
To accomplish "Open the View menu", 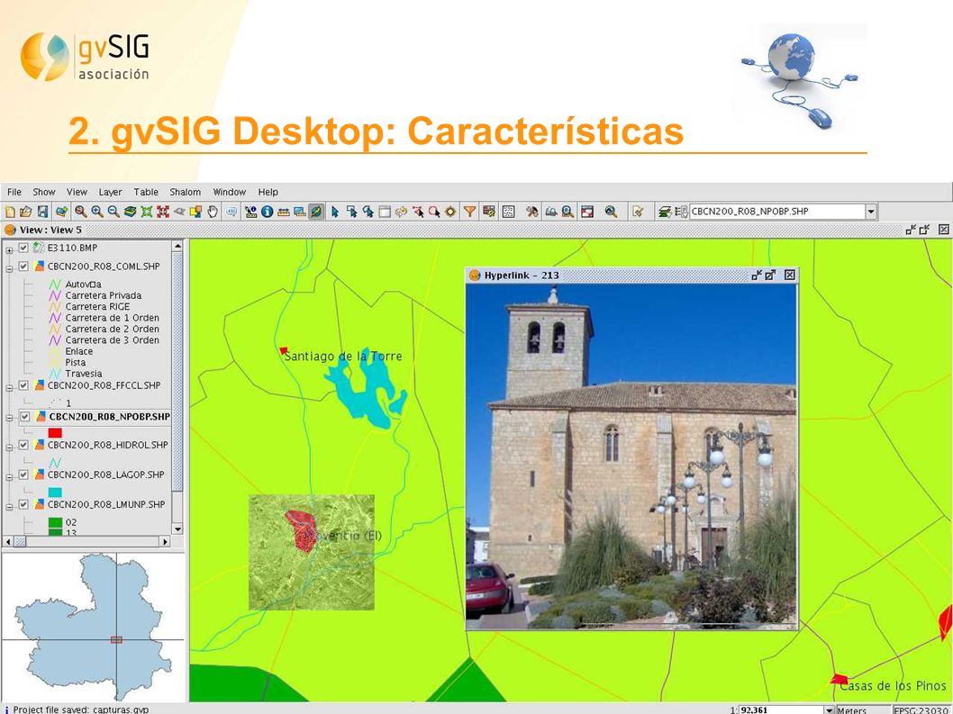I will pos(77,192).
